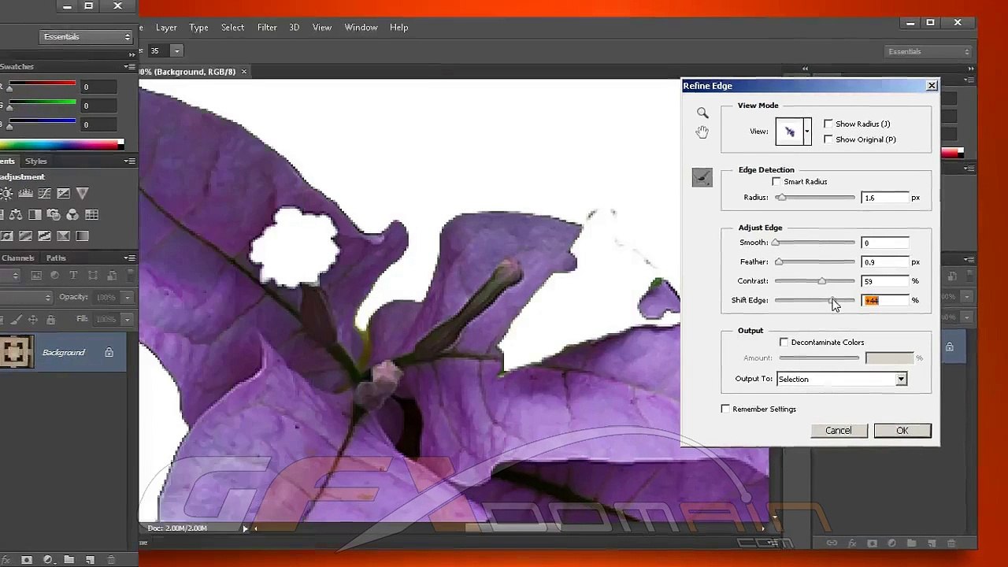Click the Shift Edge slider track
1008x567 pixels.
point(814,301)
